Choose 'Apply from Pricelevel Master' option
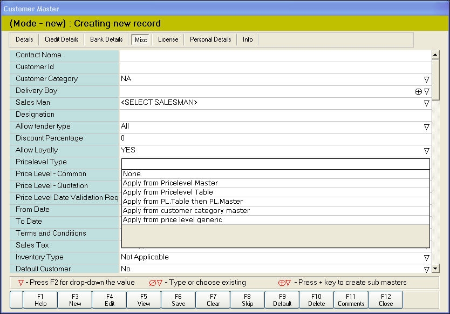Viewport: 450px width, 314px height. pos(171,183)
